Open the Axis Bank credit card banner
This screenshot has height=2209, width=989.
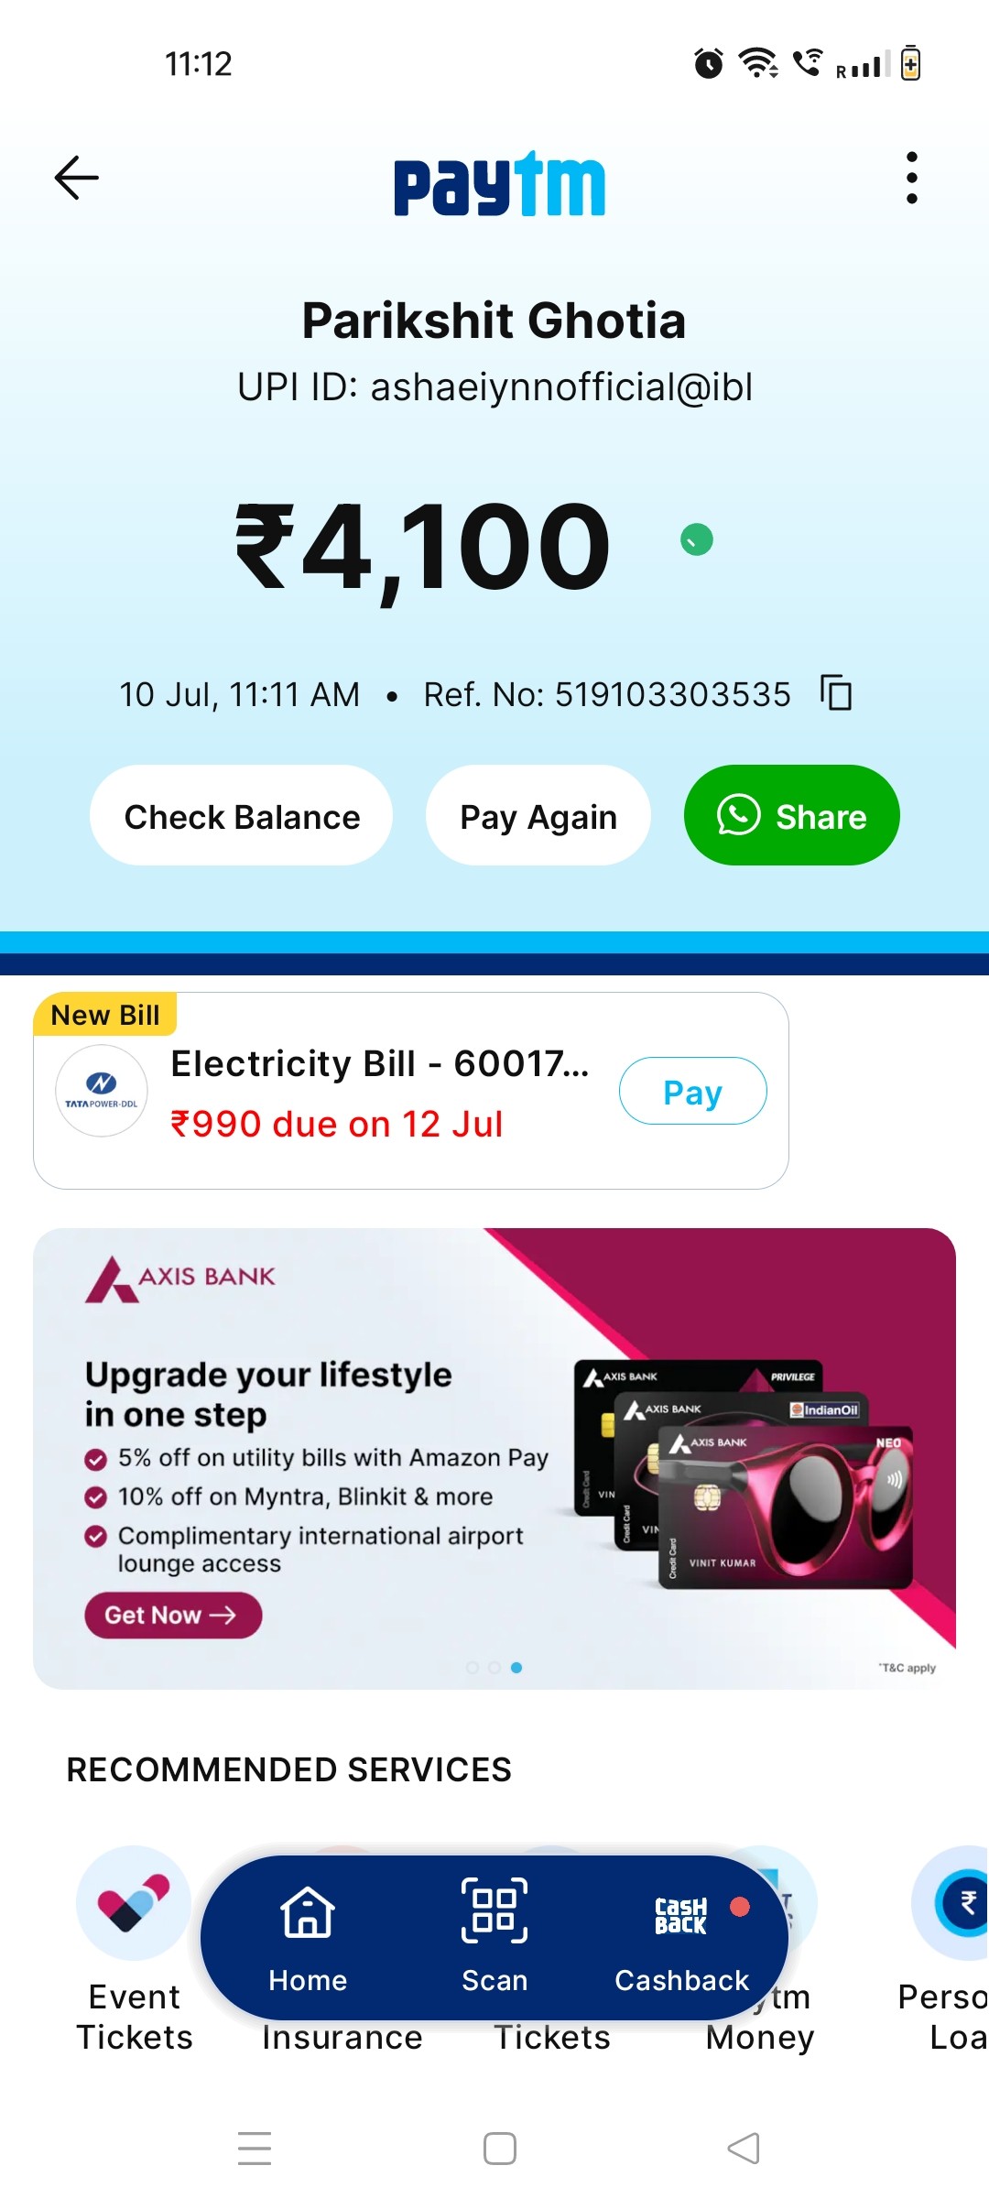click(494, 1459)
